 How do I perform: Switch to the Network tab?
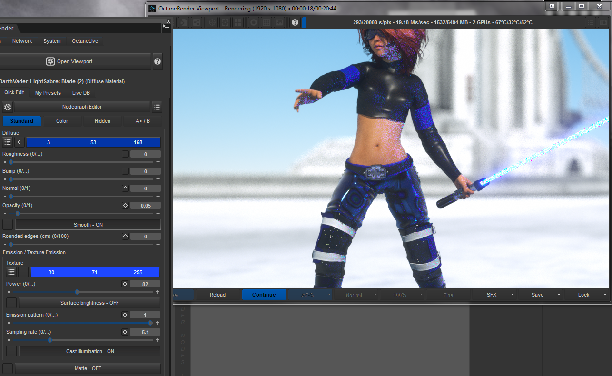coord(22,41)
